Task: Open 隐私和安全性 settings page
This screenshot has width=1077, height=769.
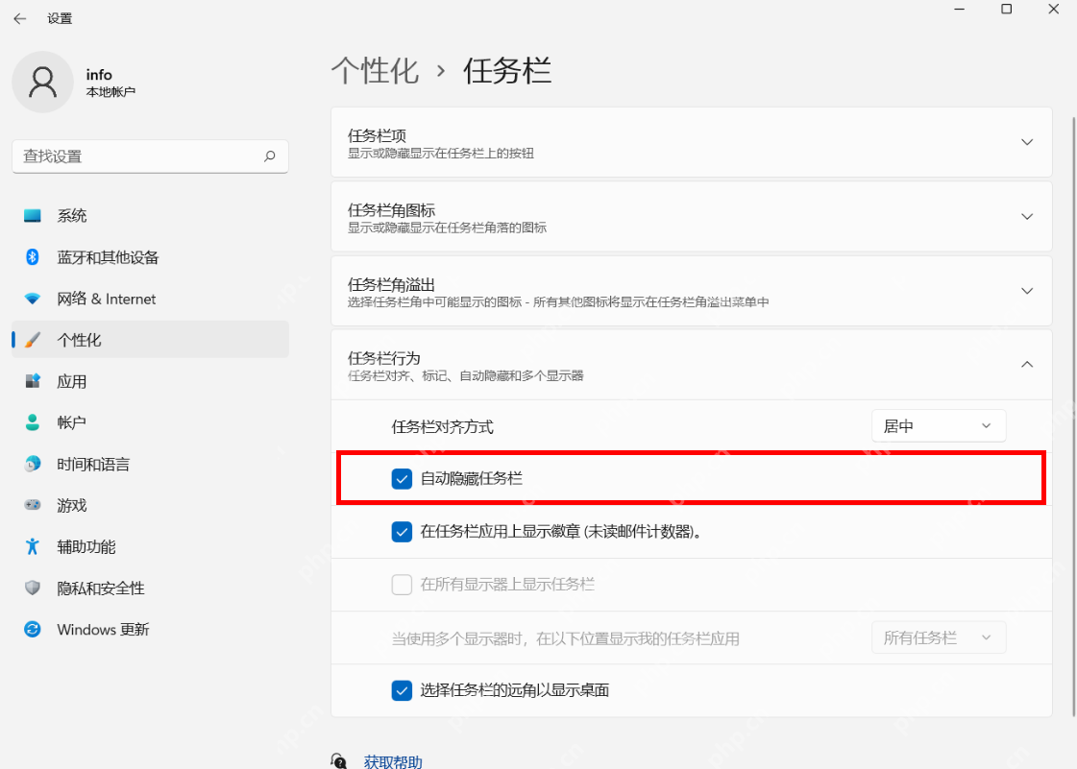Action: [x=151, y=588]
